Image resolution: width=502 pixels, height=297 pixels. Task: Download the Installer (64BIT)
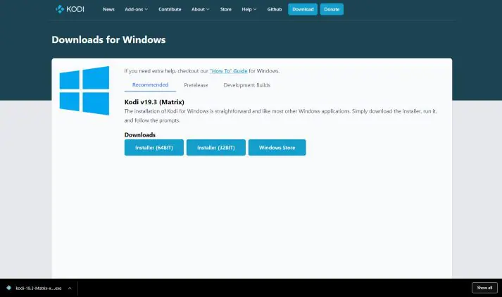click(154, 148)
